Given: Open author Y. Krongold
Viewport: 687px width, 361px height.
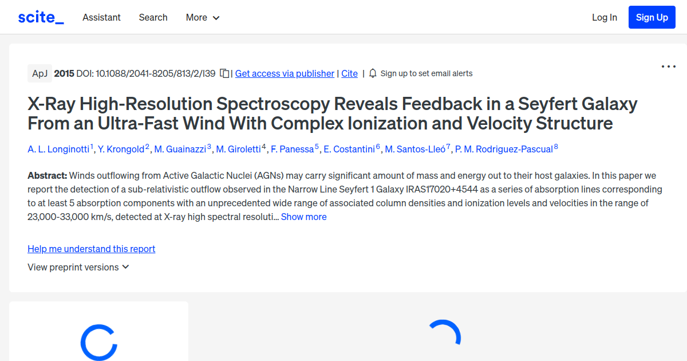Looking at the screenshot, I should click(121, 149).
